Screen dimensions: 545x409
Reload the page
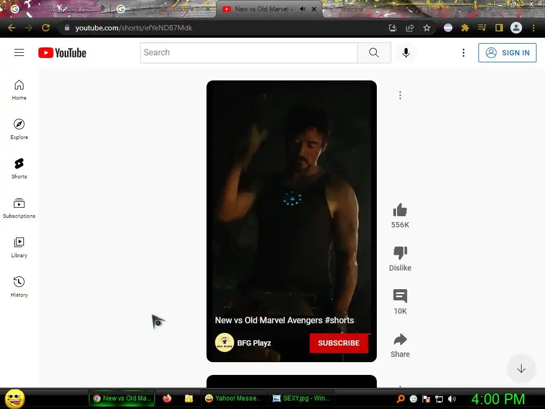(x=46, y=28)
